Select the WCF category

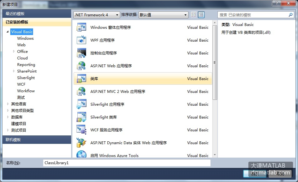click(x=21, y=84)
